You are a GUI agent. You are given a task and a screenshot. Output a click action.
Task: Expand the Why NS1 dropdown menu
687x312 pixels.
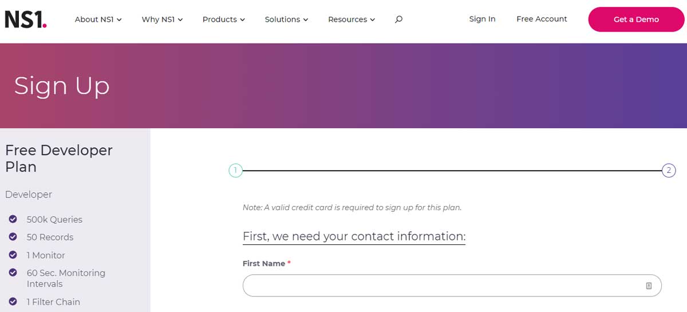pyautogui.click(x=162, y=19)
